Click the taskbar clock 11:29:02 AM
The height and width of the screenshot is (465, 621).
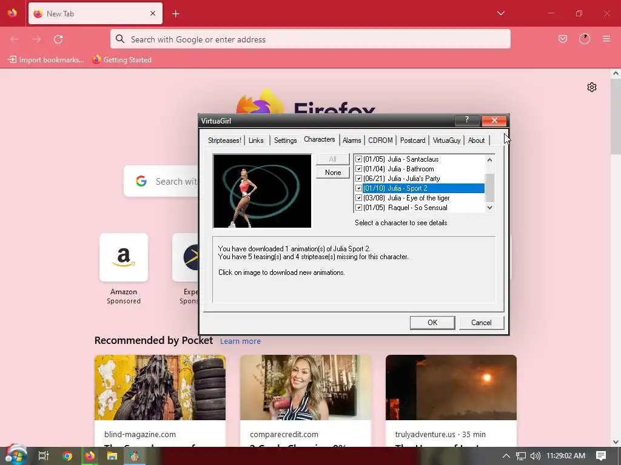coord(566,456)
